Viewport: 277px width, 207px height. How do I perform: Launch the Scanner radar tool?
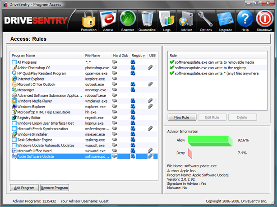[x=128, y=21]
